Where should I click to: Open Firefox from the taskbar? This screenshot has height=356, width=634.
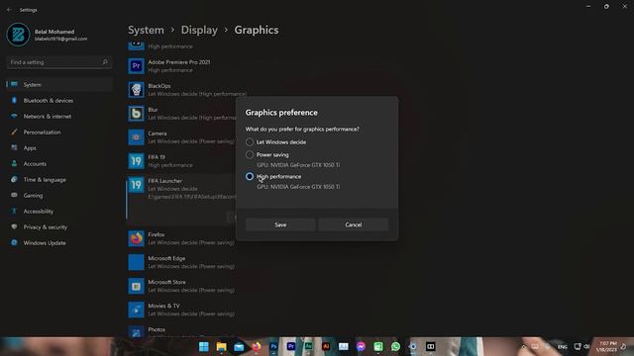[257, 347]
